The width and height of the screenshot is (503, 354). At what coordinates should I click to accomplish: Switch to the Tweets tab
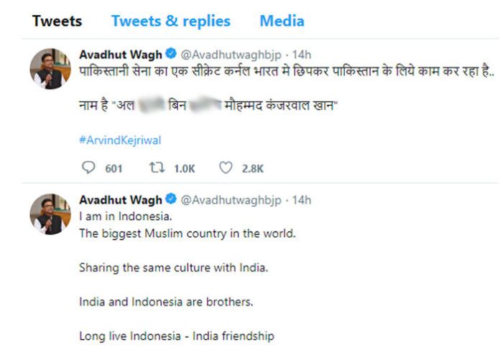(57, 21)
